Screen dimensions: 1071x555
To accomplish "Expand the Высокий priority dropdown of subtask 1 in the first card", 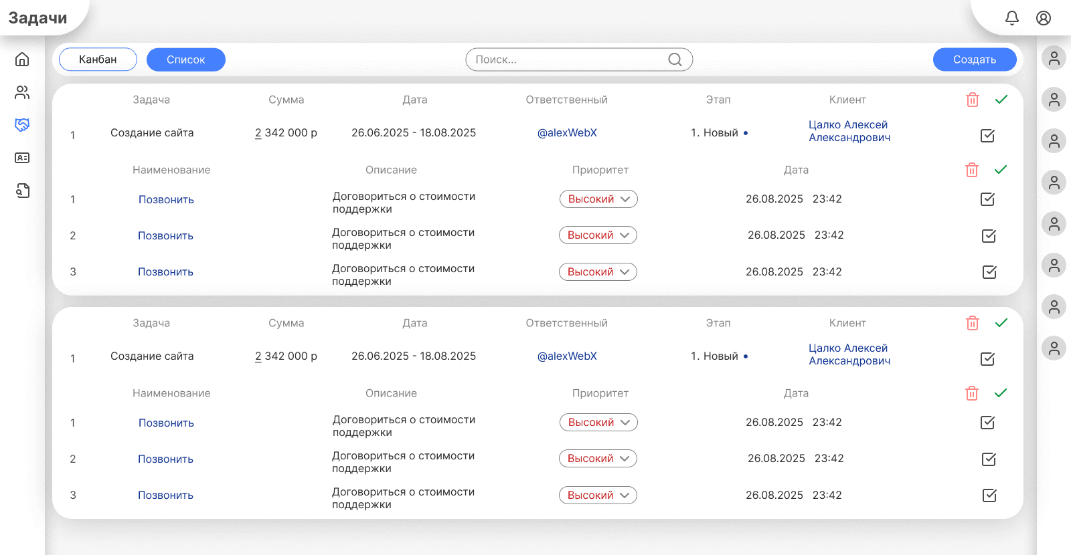I will (x=598, y=199).
